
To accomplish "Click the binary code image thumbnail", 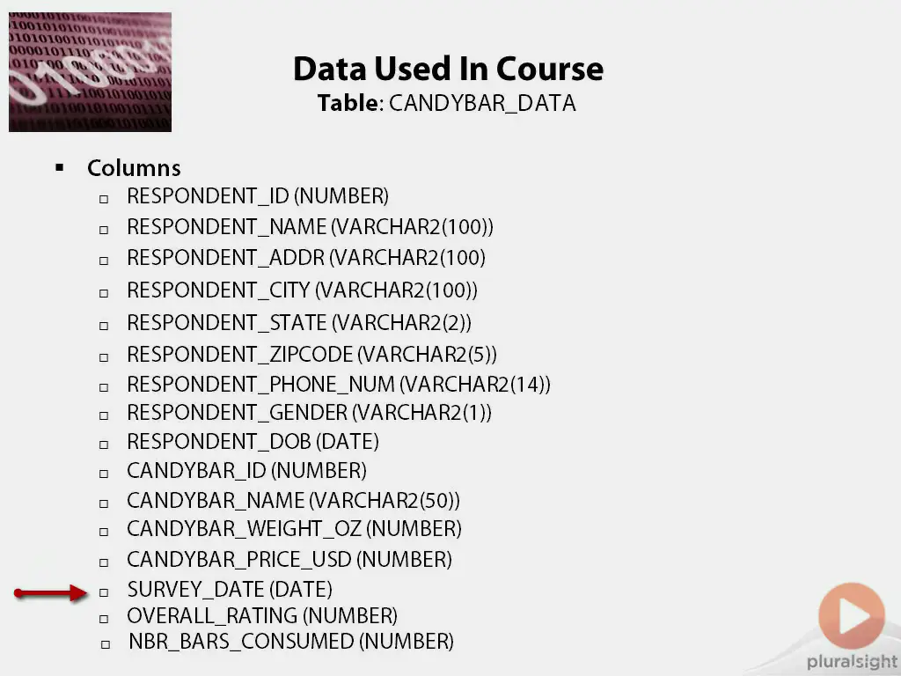I will click(x=90, y=72).
